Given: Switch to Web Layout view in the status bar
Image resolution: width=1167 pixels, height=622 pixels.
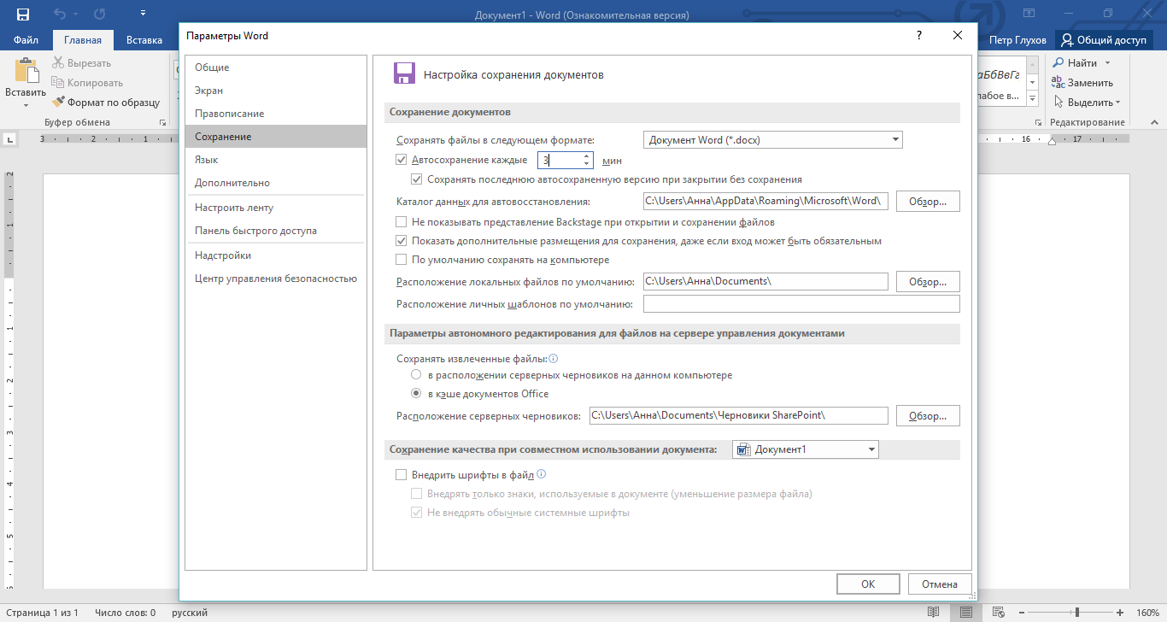Looking at the screenshot, I should (x=997, y=613).
